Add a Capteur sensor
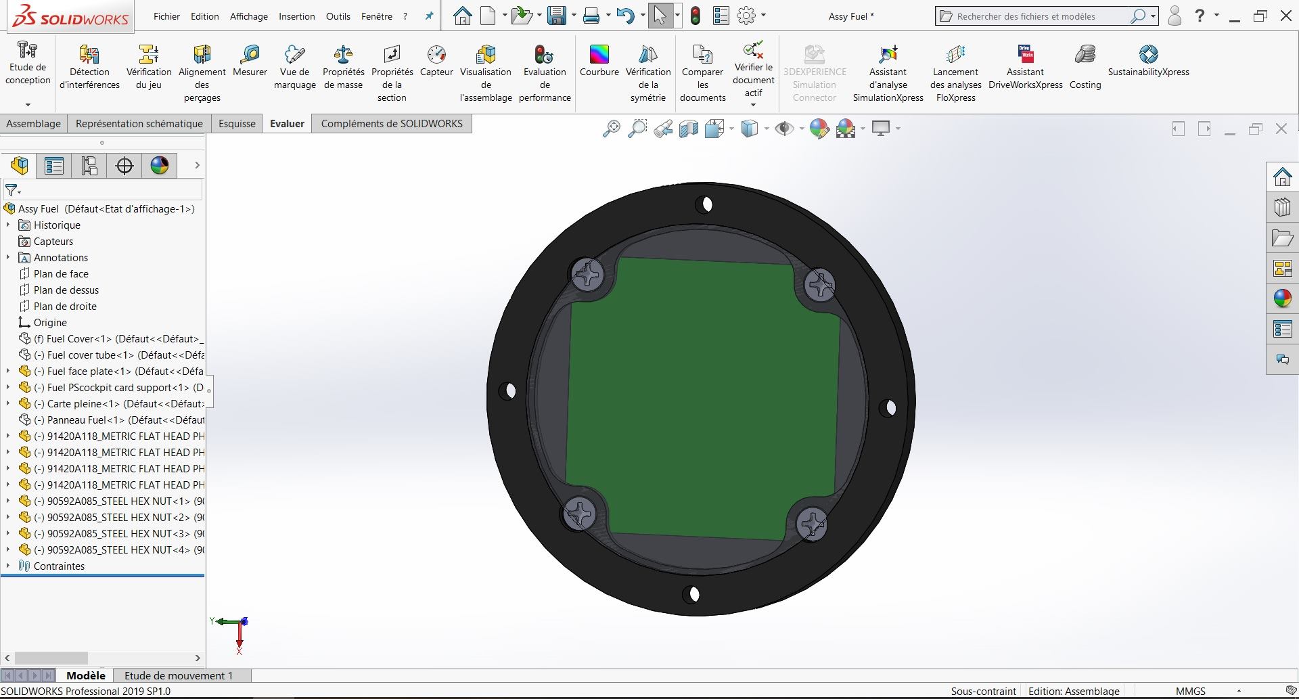Image resolution: width=1299 pixels, height=699 pixels. (x=436, y=60)
